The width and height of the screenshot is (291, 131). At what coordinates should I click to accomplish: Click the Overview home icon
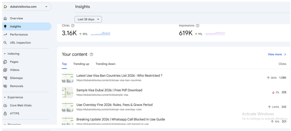5,18
